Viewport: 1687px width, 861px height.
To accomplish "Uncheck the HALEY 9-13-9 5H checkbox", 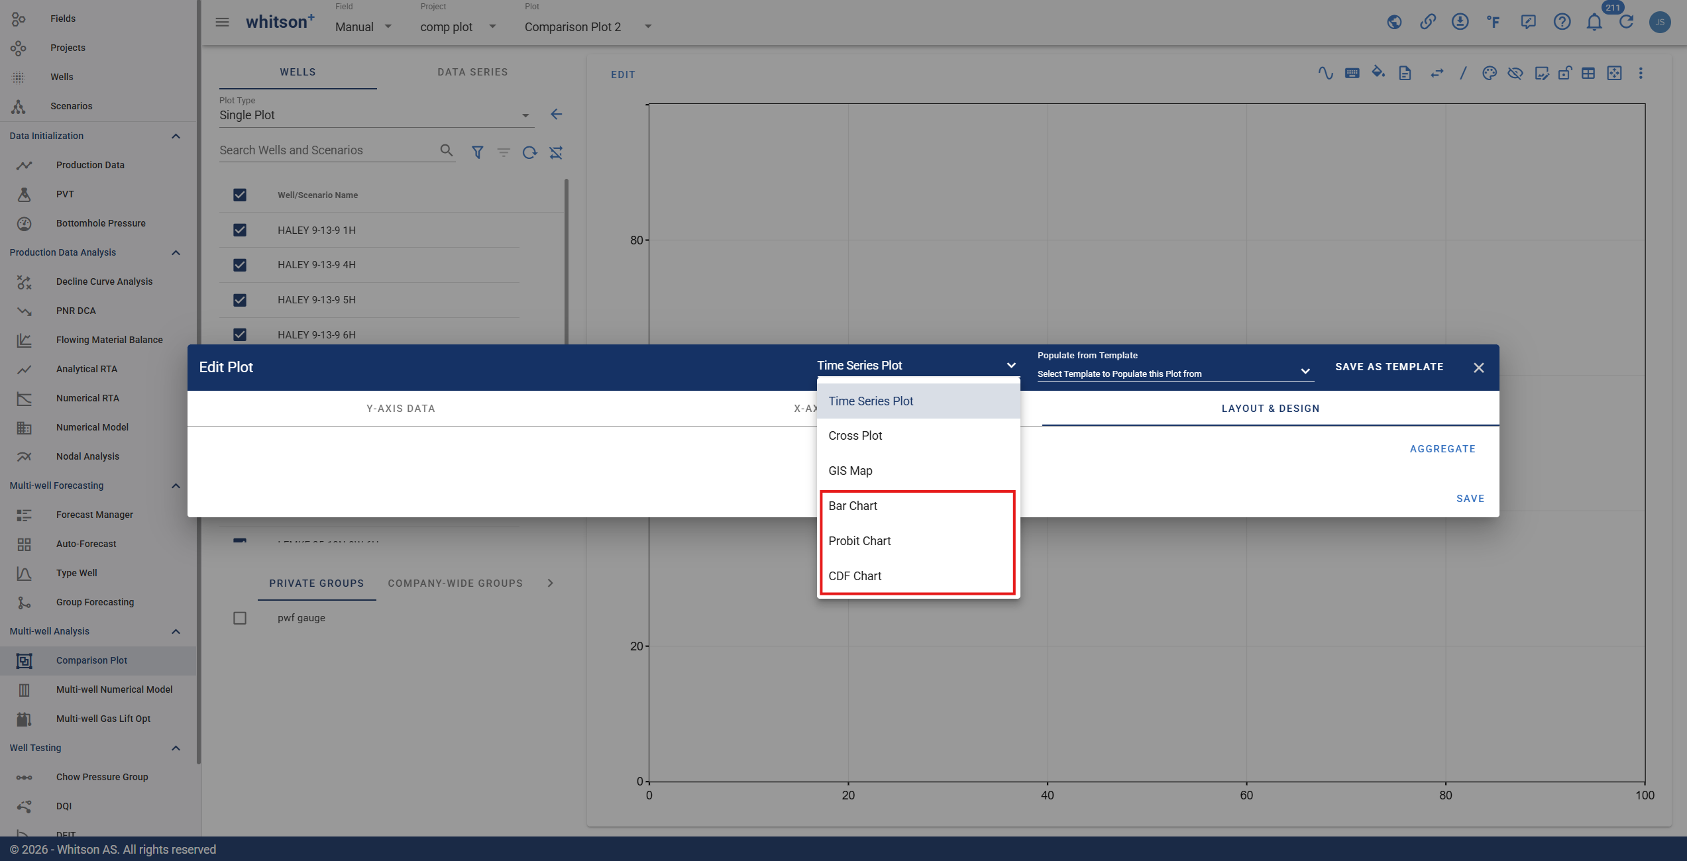I will [240, 300].
